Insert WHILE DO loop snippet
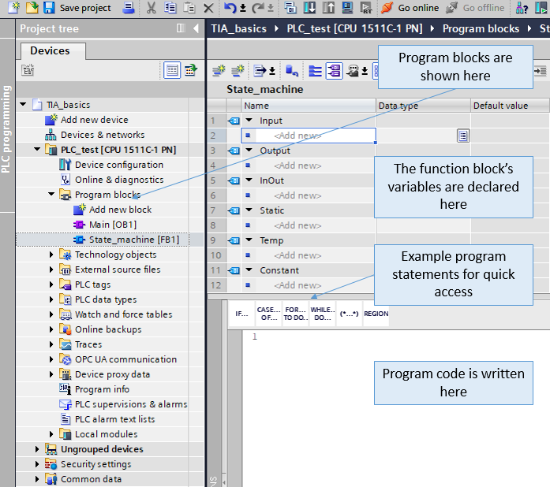 [322, 314]
